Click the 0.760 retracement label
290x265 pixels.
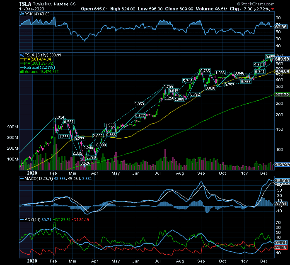point(91,158)
